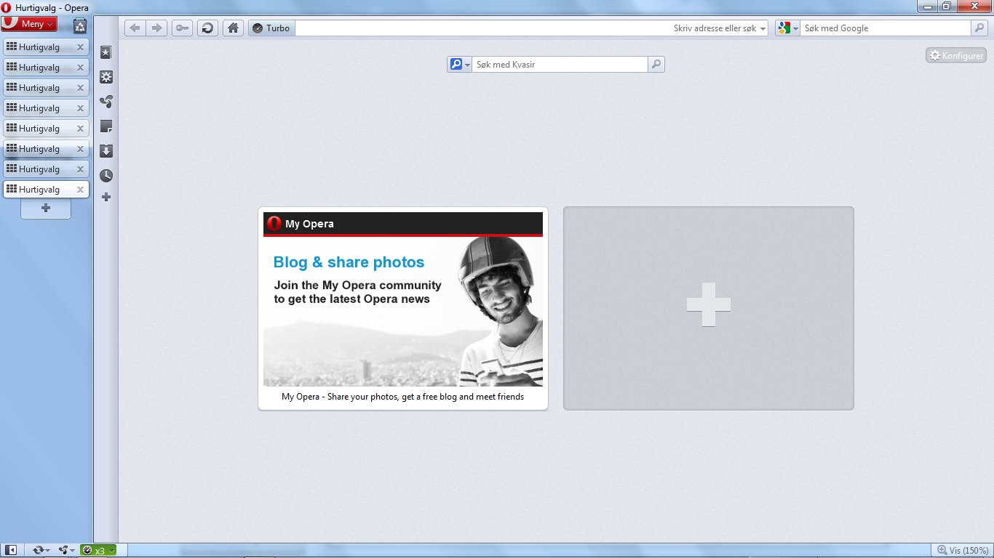
Task: Click the "Søk med Kvasir" search field
Action: (560, 65)
